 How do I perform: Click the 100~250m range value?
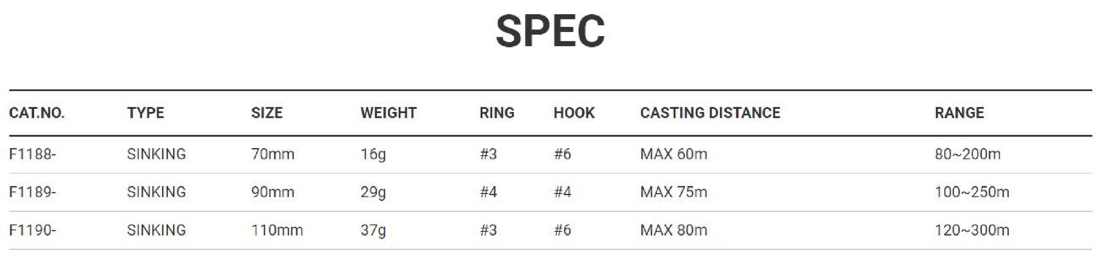point(972,192)
